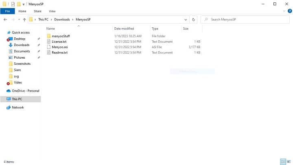The height and width of the screenshot is (165, 293).
Task: Open the recent locations dropdown arrow
Action: pos(19,20)
